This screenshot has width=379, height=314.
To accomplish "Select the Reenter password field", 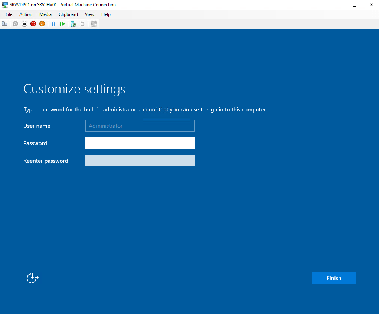I will (140, 161).
